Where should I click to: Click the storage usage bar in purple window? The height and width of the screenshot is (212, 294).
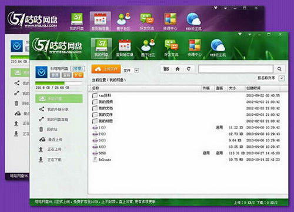[20, 57]
